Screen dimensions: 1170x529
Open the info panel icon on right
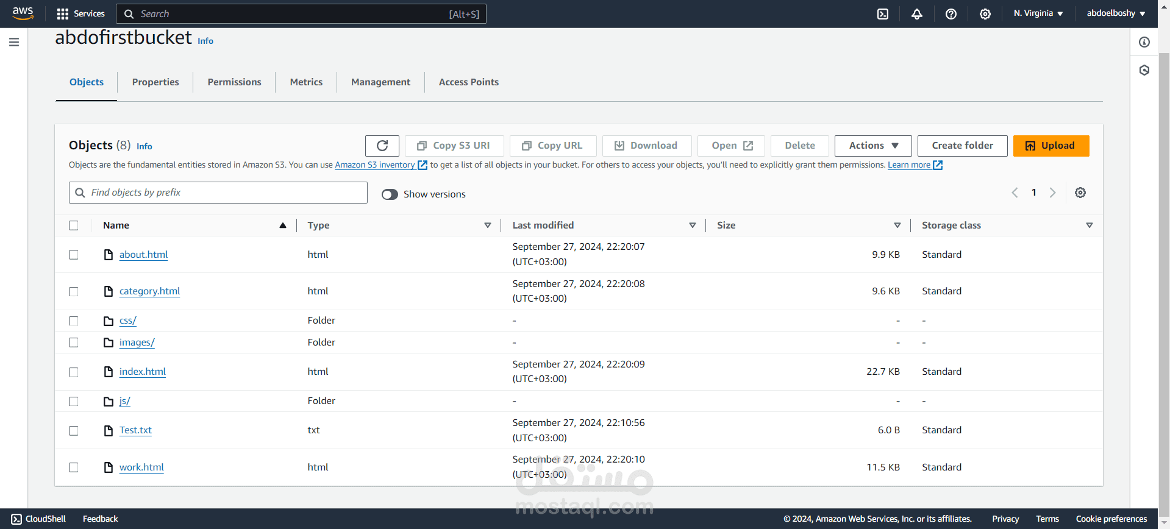pos(1144,42)
